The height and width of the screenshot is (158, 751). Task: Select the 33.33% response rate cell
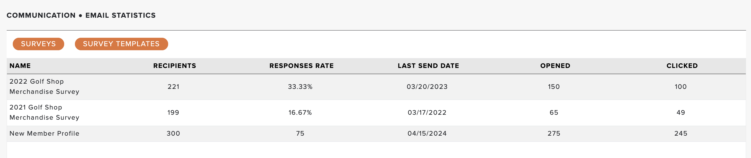pyautogui.click(x=300, y=87)
